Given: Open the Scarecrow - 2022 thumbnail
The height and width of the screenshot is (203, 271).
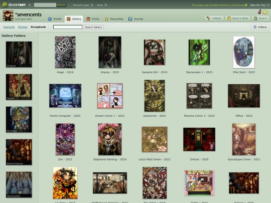Looking at the screenshot, I should 155,96.
